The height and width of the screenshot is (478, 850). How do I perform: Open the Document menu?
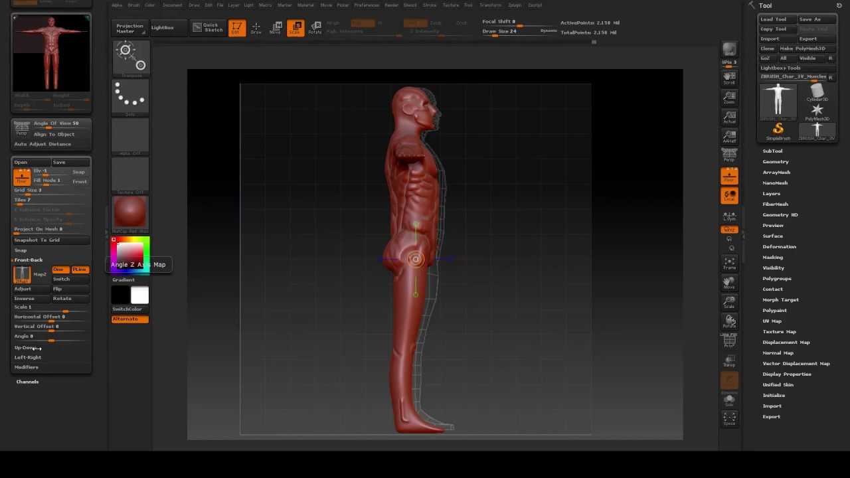[172, 5]
